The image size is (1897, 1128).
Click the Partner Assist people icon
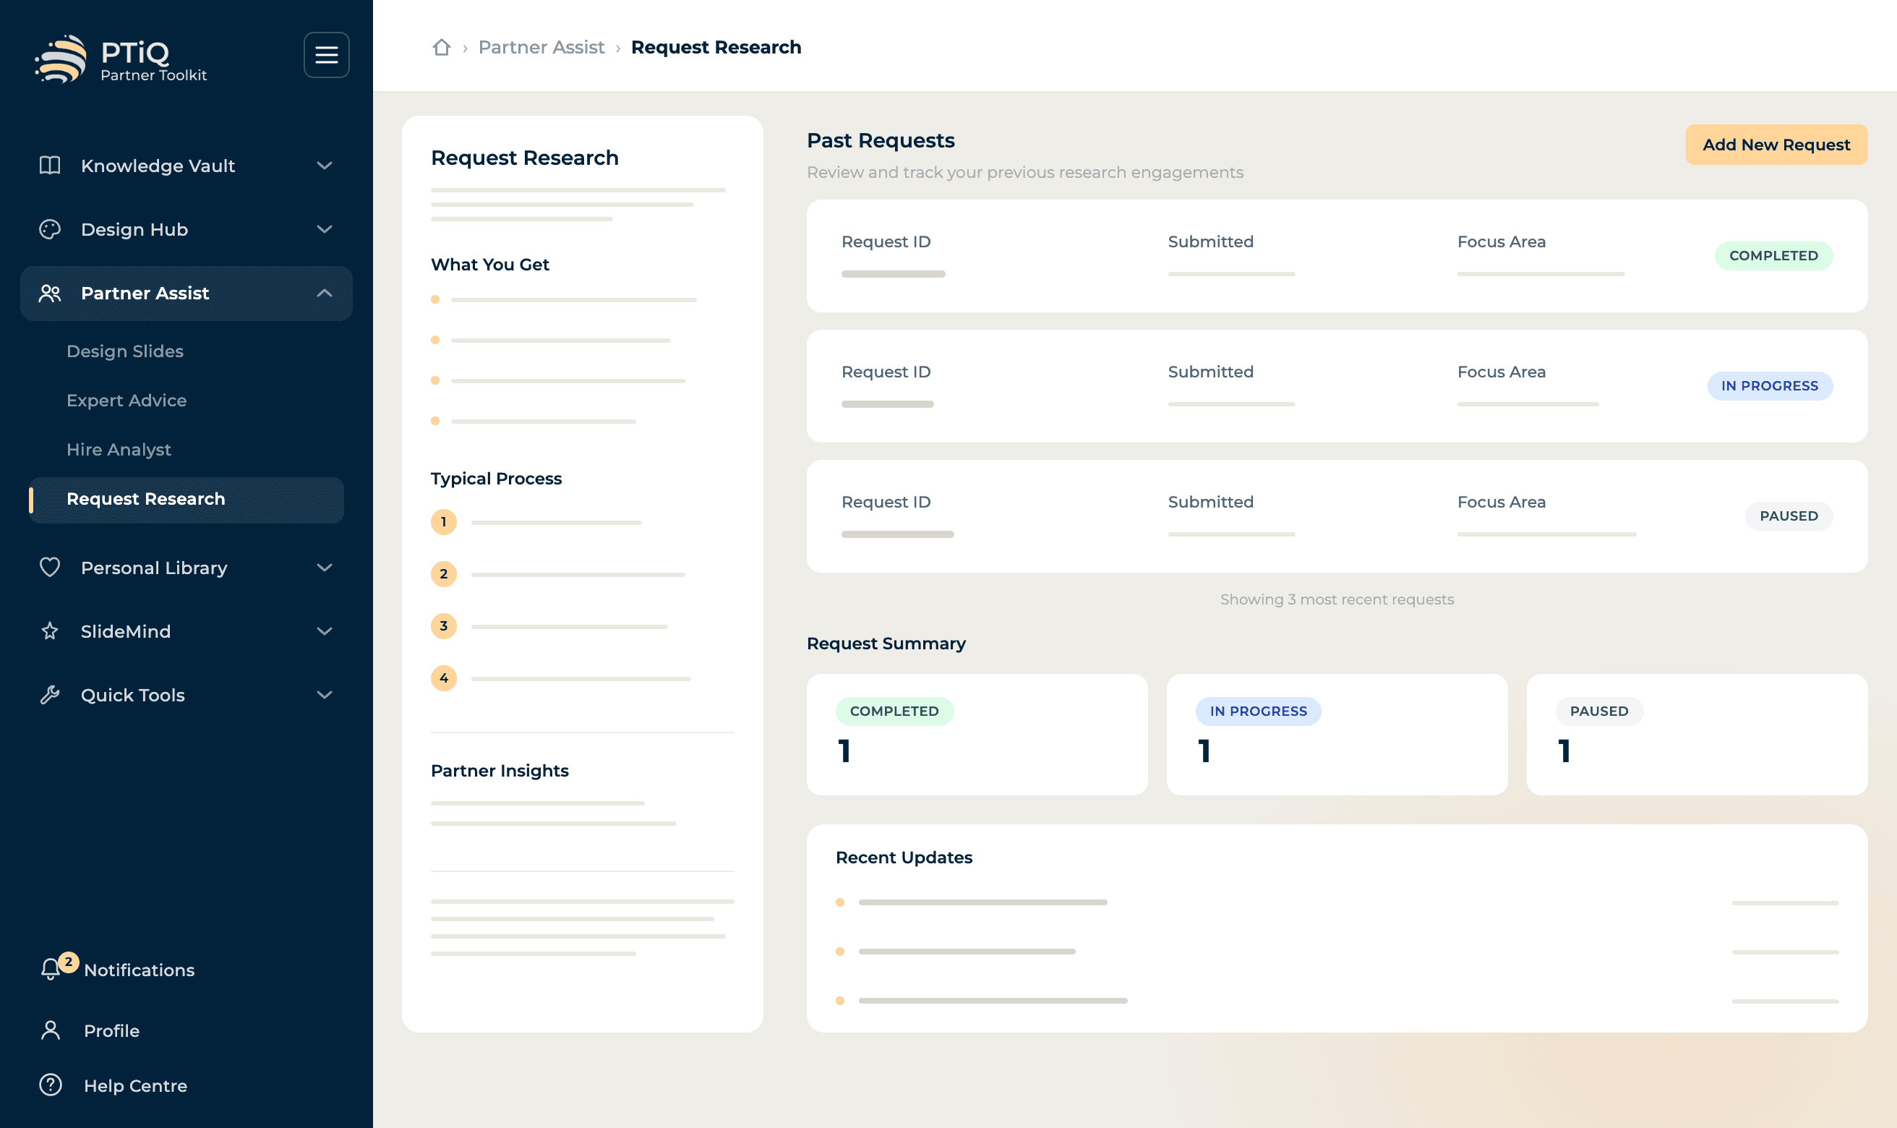pyautogui.click(x=50, y=293)
